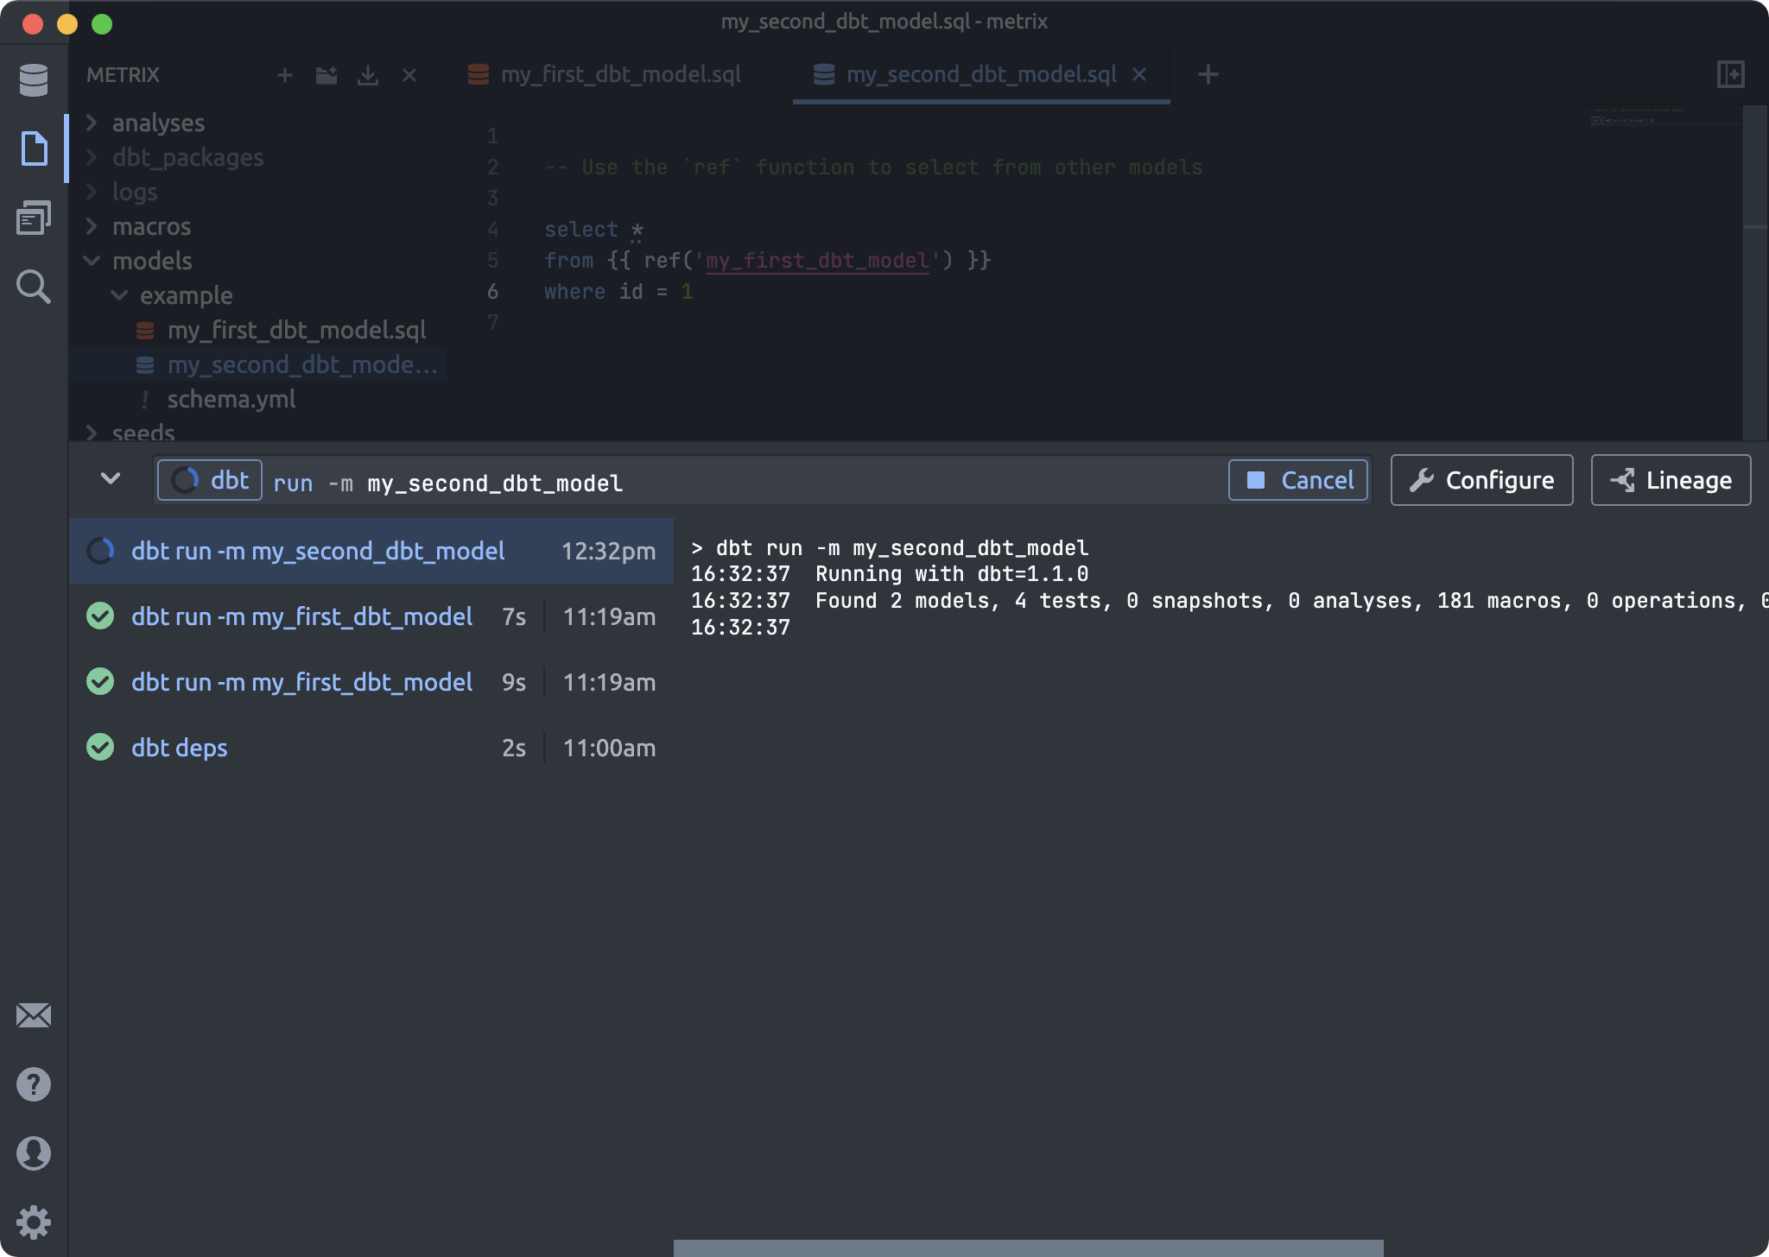Close the my_second_dbt_model.sql tab
1769x1257 pixels.
[1139, 74]
